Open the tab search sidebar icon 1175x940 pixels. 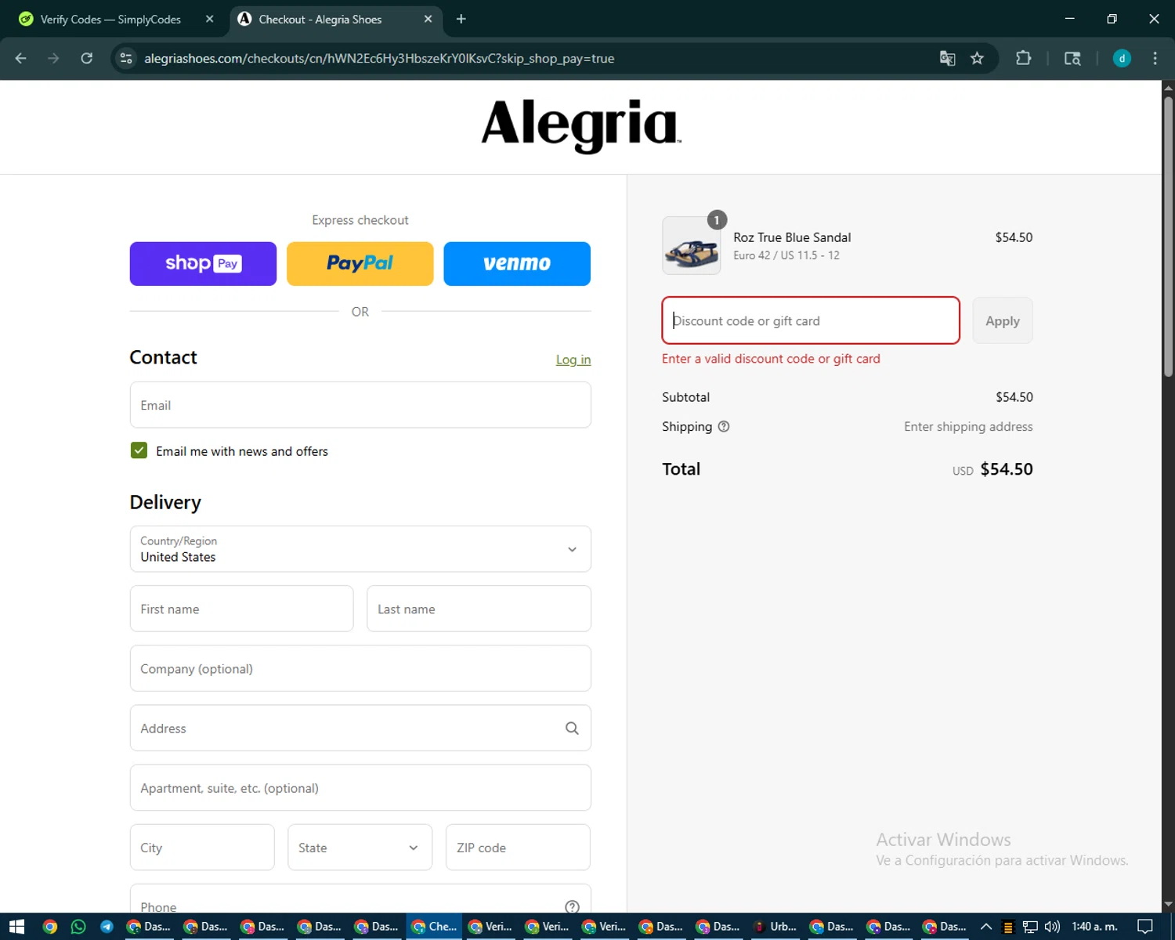click(x=1072, y=58)
